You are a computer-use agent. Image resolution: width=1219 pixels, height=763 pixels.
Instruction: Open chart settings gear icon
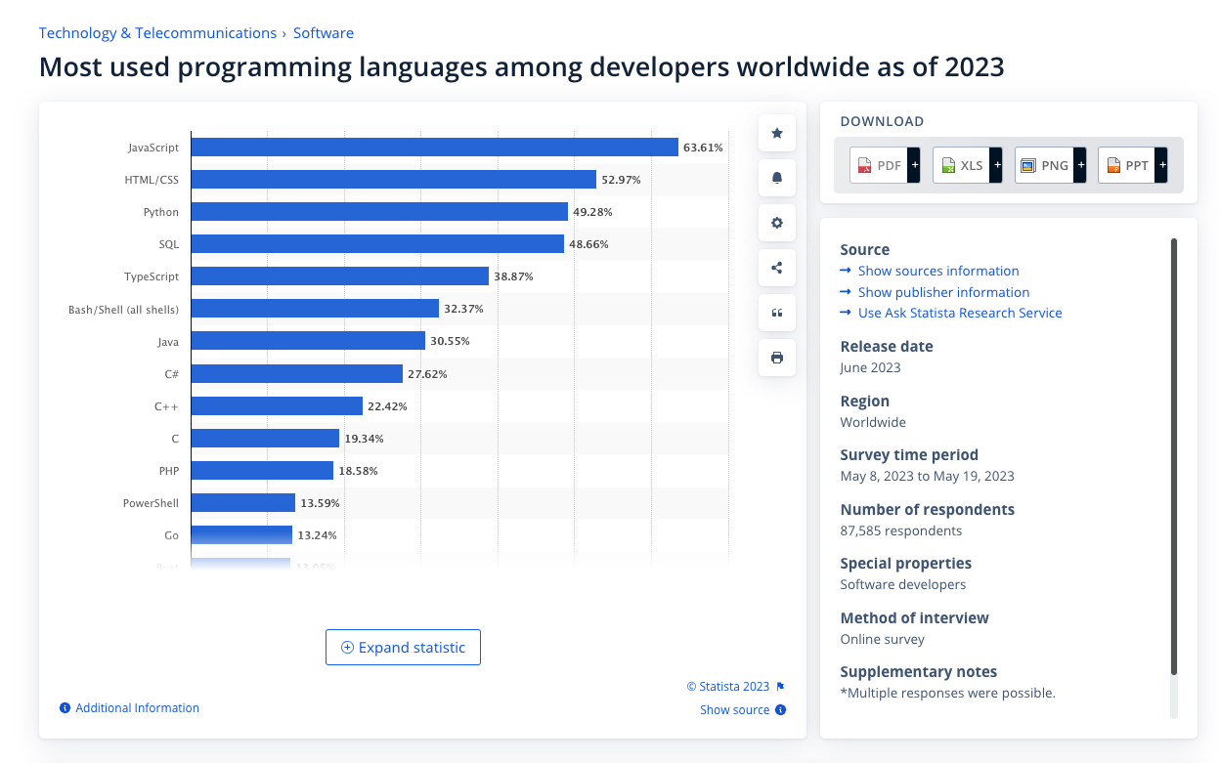777,223
